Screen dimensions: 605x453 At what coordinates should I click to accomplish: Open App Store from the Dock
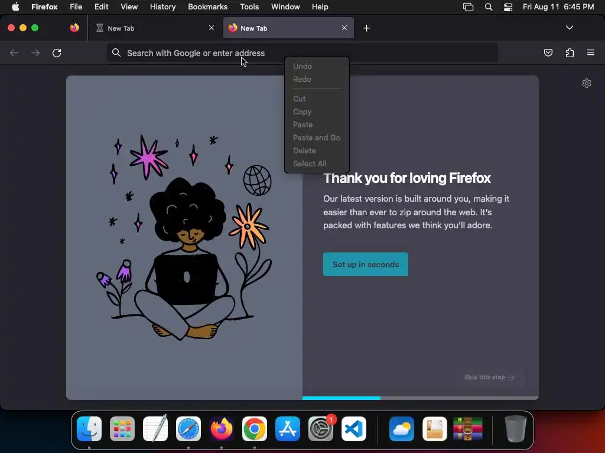(288, 429)
